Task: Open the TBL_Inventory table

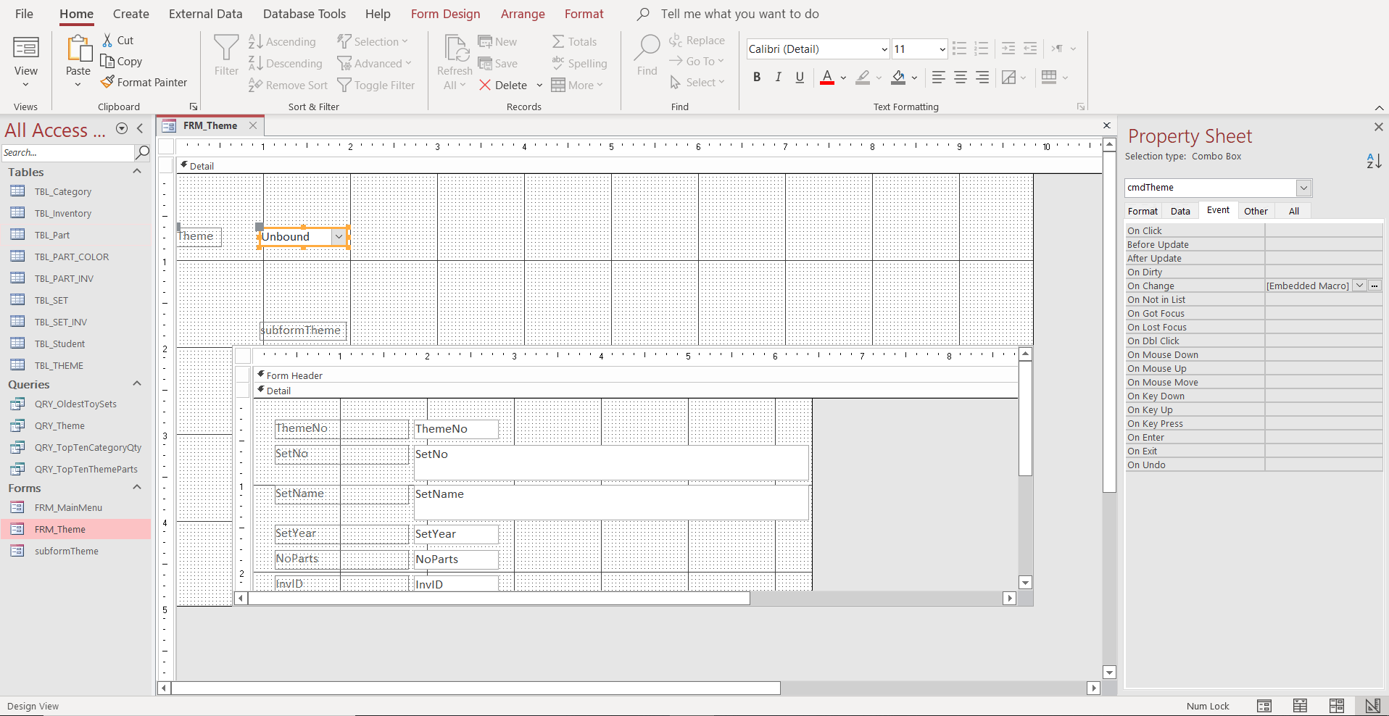Action: [63, 213]
